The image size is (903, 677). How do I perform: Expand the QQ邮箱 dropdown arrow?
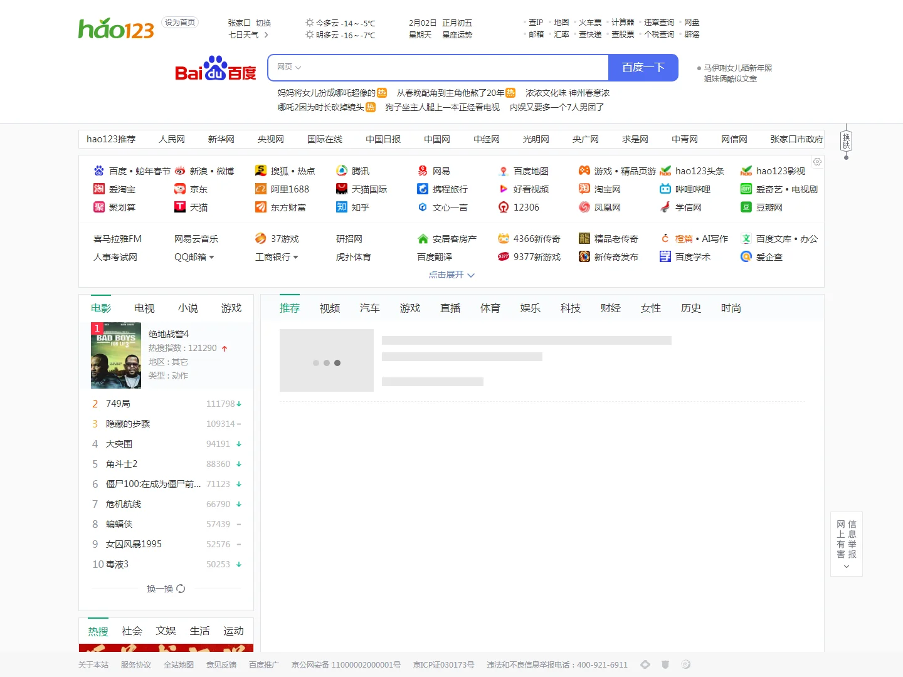pyautogui.click(x=211, y=257)
